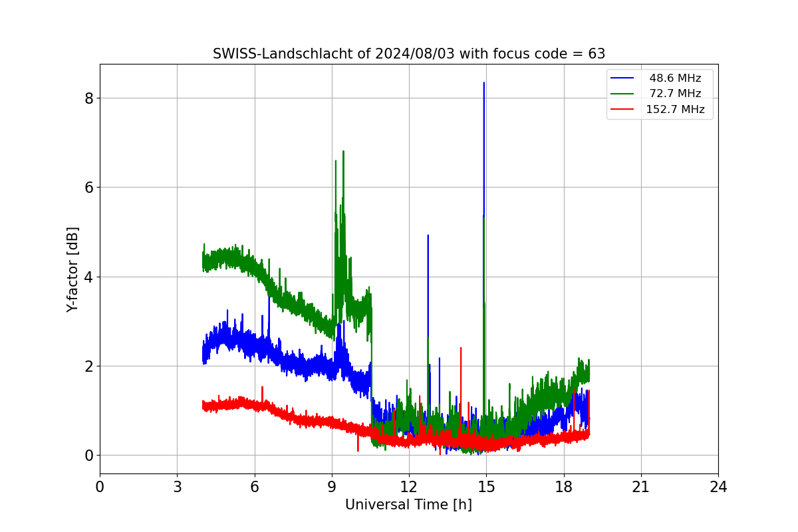The image size is (798, 532).
Task: Click x-axis tick label 15
Action: pyautogui.click(x=486, y=487)
